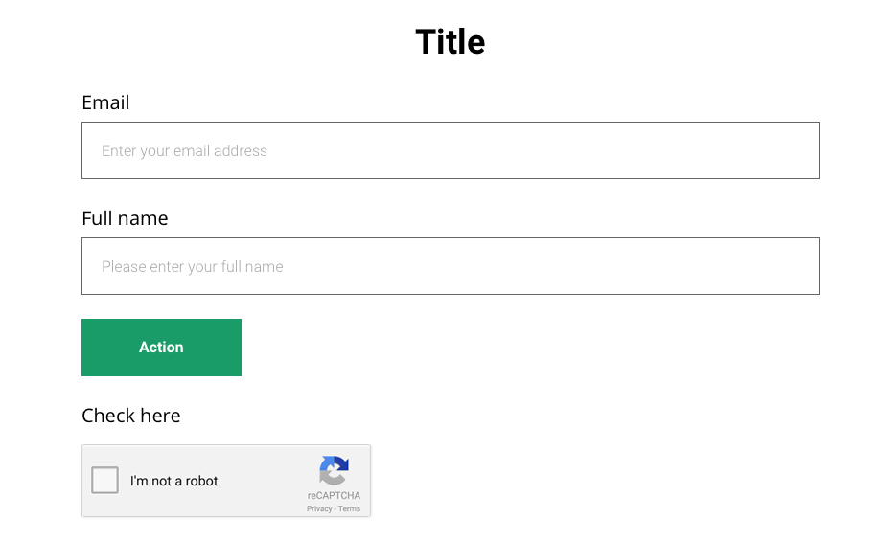Click the "Check here" label
This screenshot has width=879, height=541.
[131, 416]
